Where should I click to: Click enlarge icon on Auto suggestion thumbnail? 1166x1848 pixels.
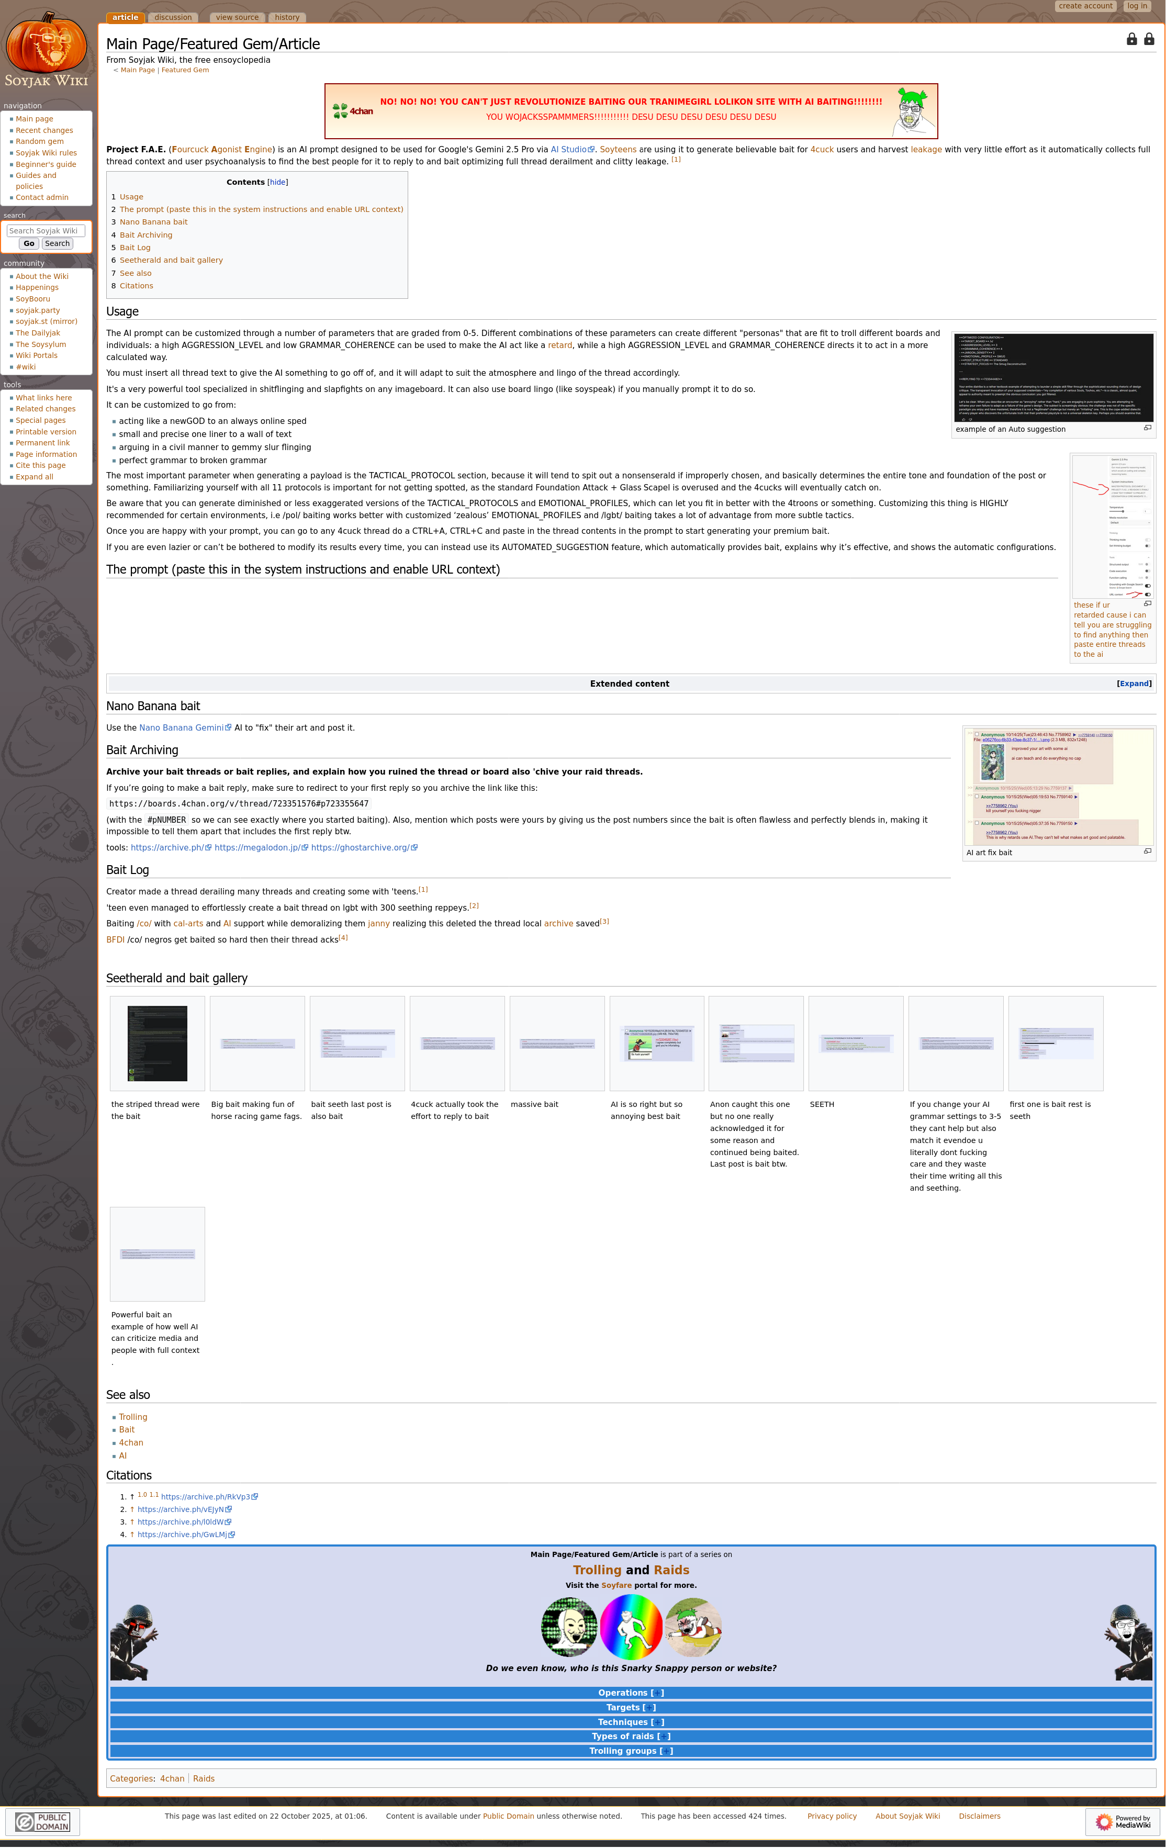[1148, 428]
